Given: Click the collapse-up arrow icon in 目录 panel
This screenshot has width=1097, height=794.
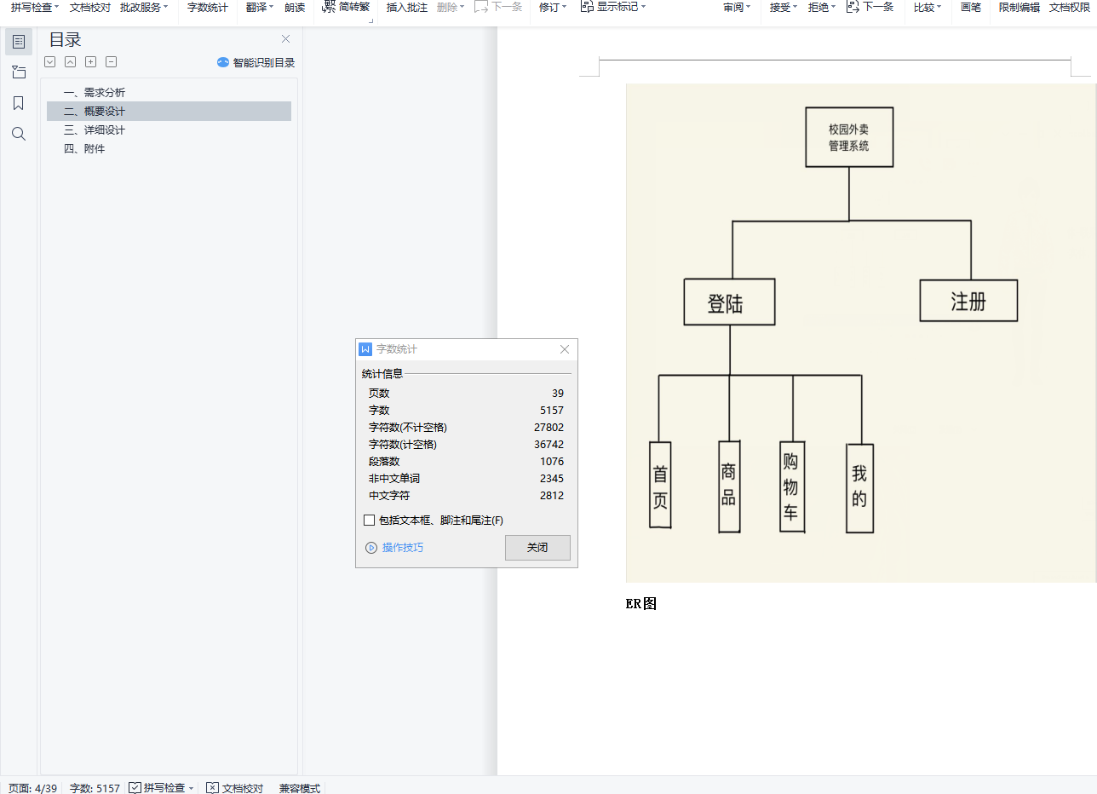Looking at the screenshot, I should pyautogui.click(x=70, y=62).
